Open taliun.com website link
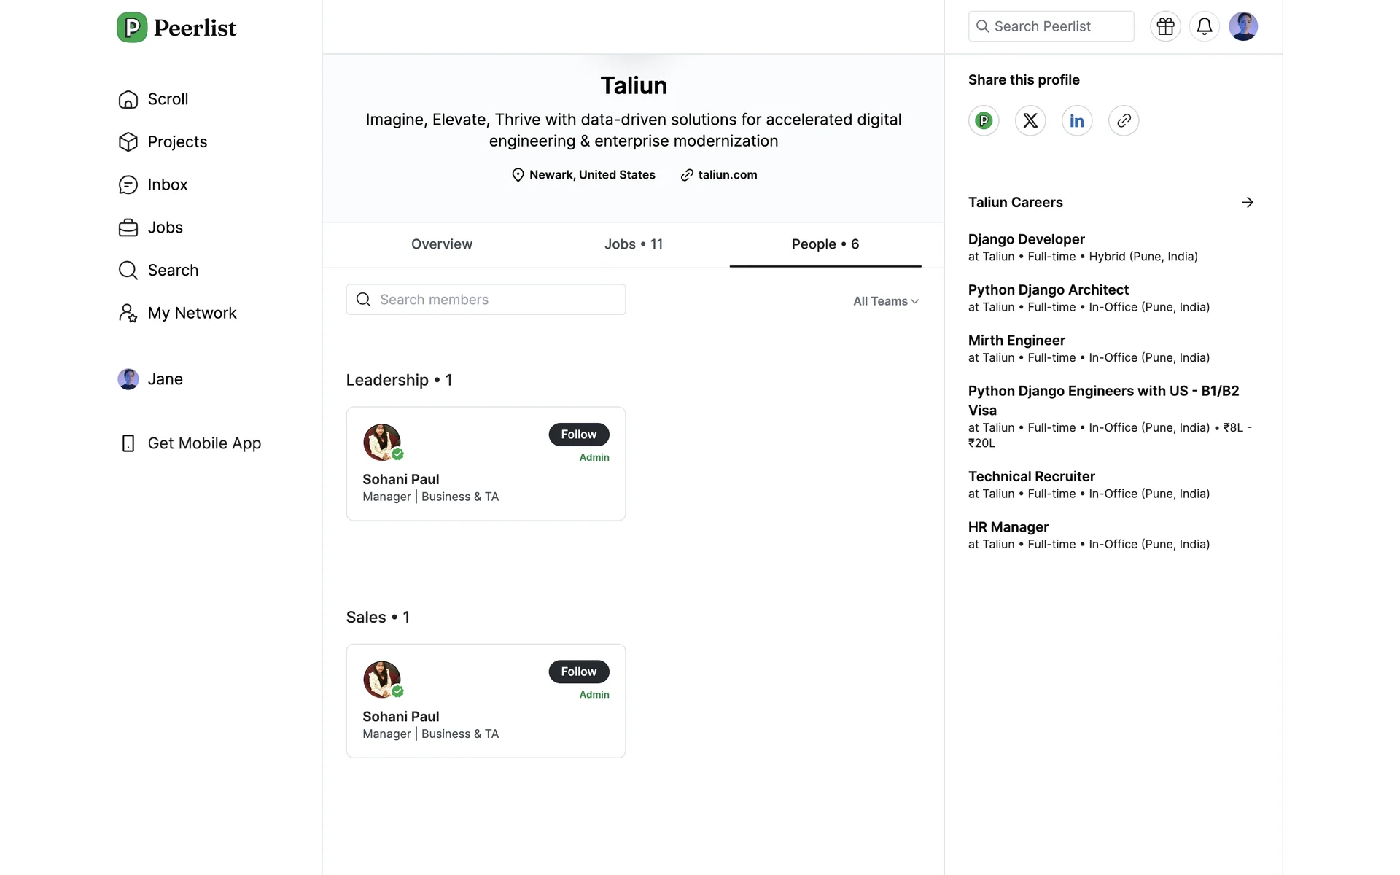1400x875 pixels. point(727,175)
